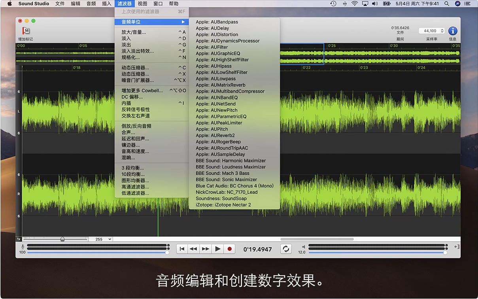Viewport: 478px width, 299px height.
Task: Select iZotope: iZotope Nectar 2 plugin
Action: 223,205
